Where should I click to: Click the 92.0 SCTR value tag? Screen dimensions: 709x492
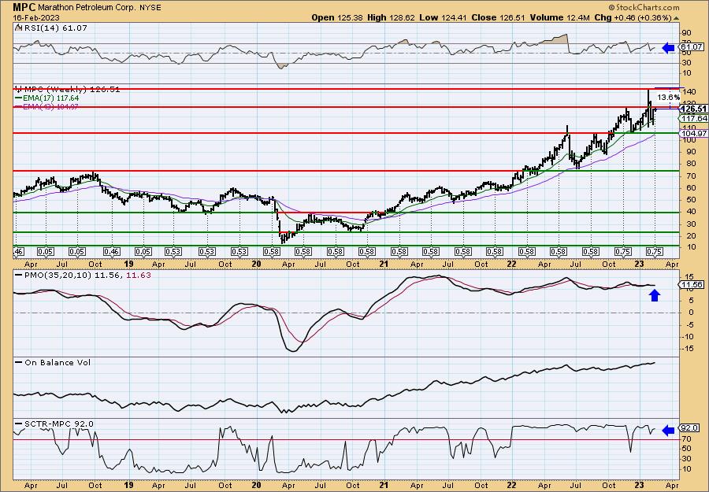690,428
